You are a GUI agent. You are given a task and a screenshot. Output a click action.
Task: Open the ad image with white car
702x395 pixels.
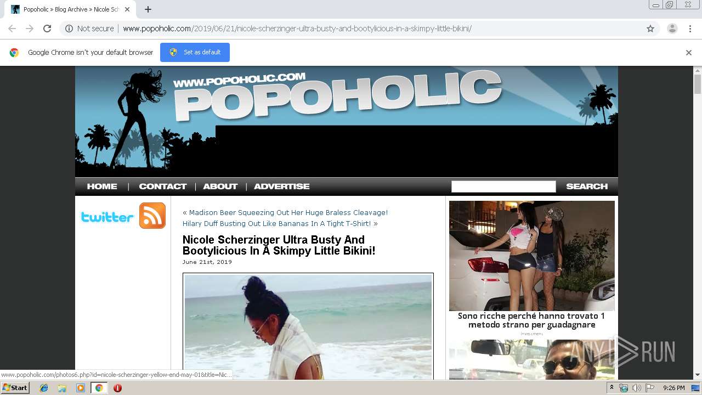(532, 256)
